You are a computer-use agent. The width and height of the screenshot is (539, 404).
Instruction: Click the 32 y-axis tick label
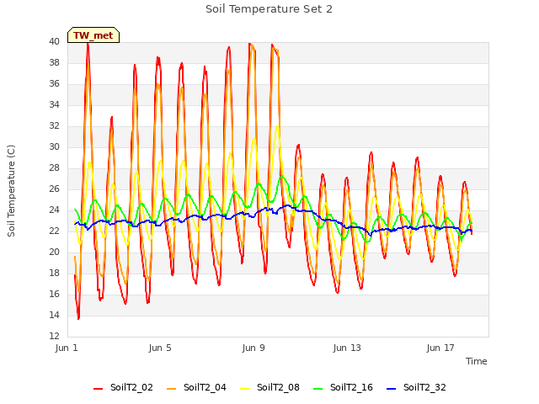(x=54, y=126)
